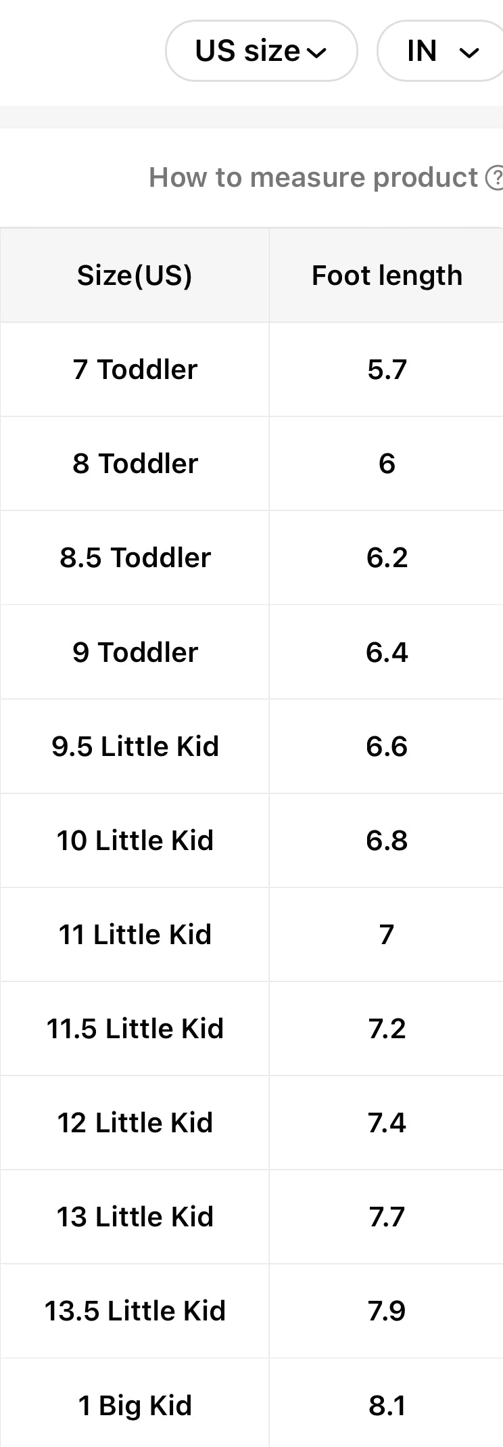The image size is (503, 1447).
Task: Click the question mark help icon
Action: click(495, 178)
